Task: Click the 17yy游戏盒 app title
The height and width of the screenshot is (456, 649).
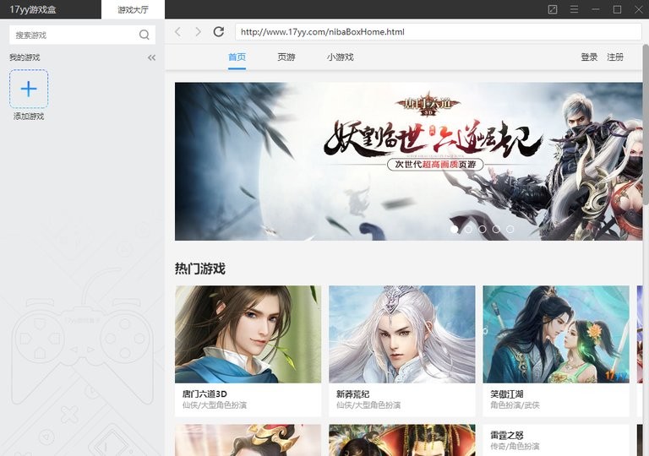Action: click(x=33, y=9)
